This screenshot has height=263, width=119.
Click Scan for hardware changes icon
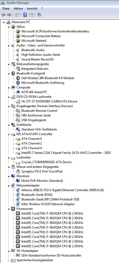(39, 15)
